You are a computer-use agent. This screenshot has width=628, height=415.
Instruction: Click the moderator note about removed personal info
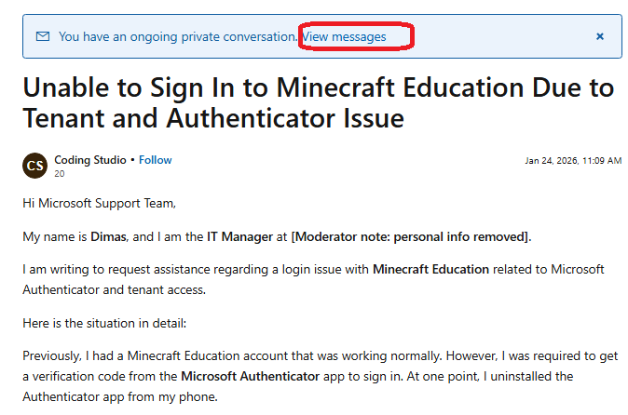(411, 236)
